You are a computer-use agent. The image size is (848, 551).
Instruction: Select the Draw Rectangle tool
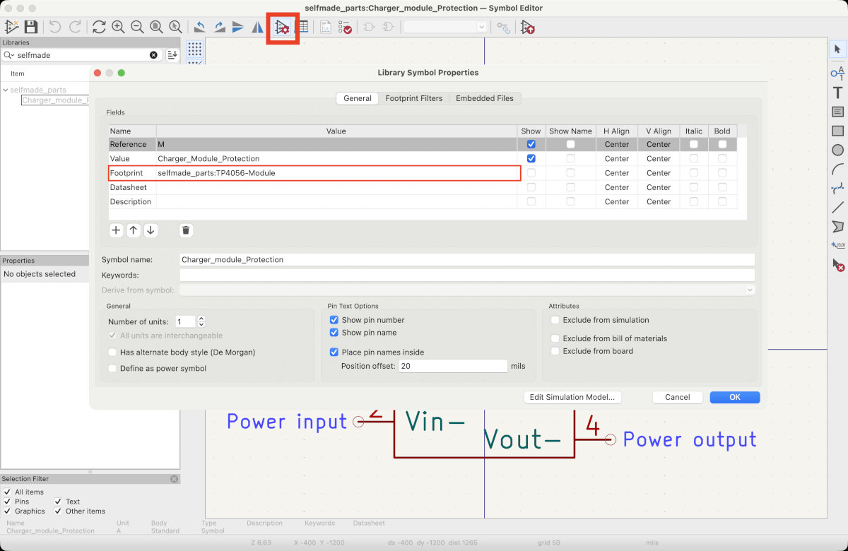(x=837, y=131)
